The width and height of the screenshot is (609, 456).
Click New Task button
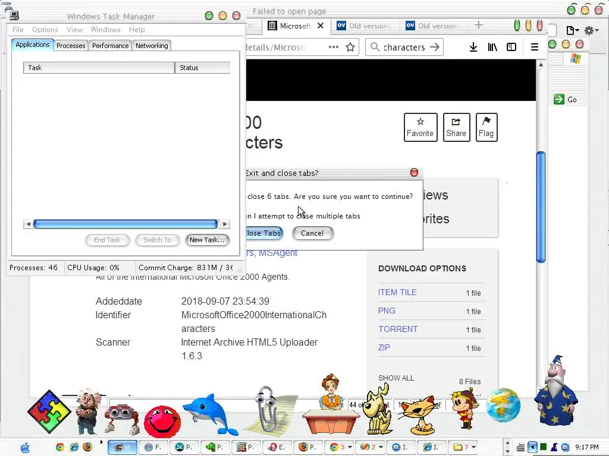pos(207,240)
